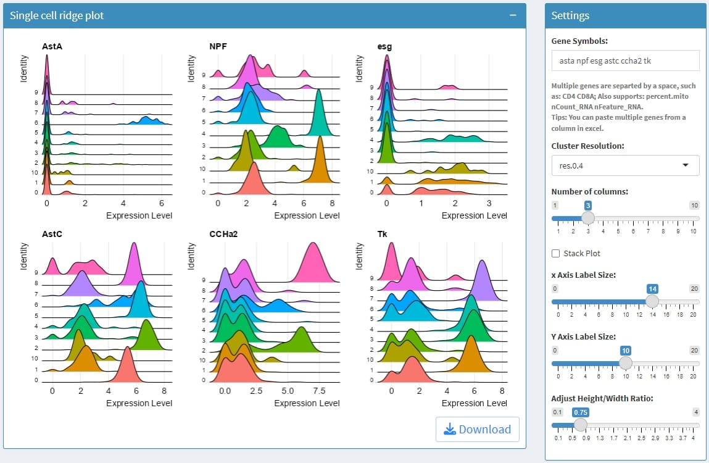Collapse the Single cell ridge plot panel
The height and width of the screenshot is (463, 709).
(x=512, y=16)
